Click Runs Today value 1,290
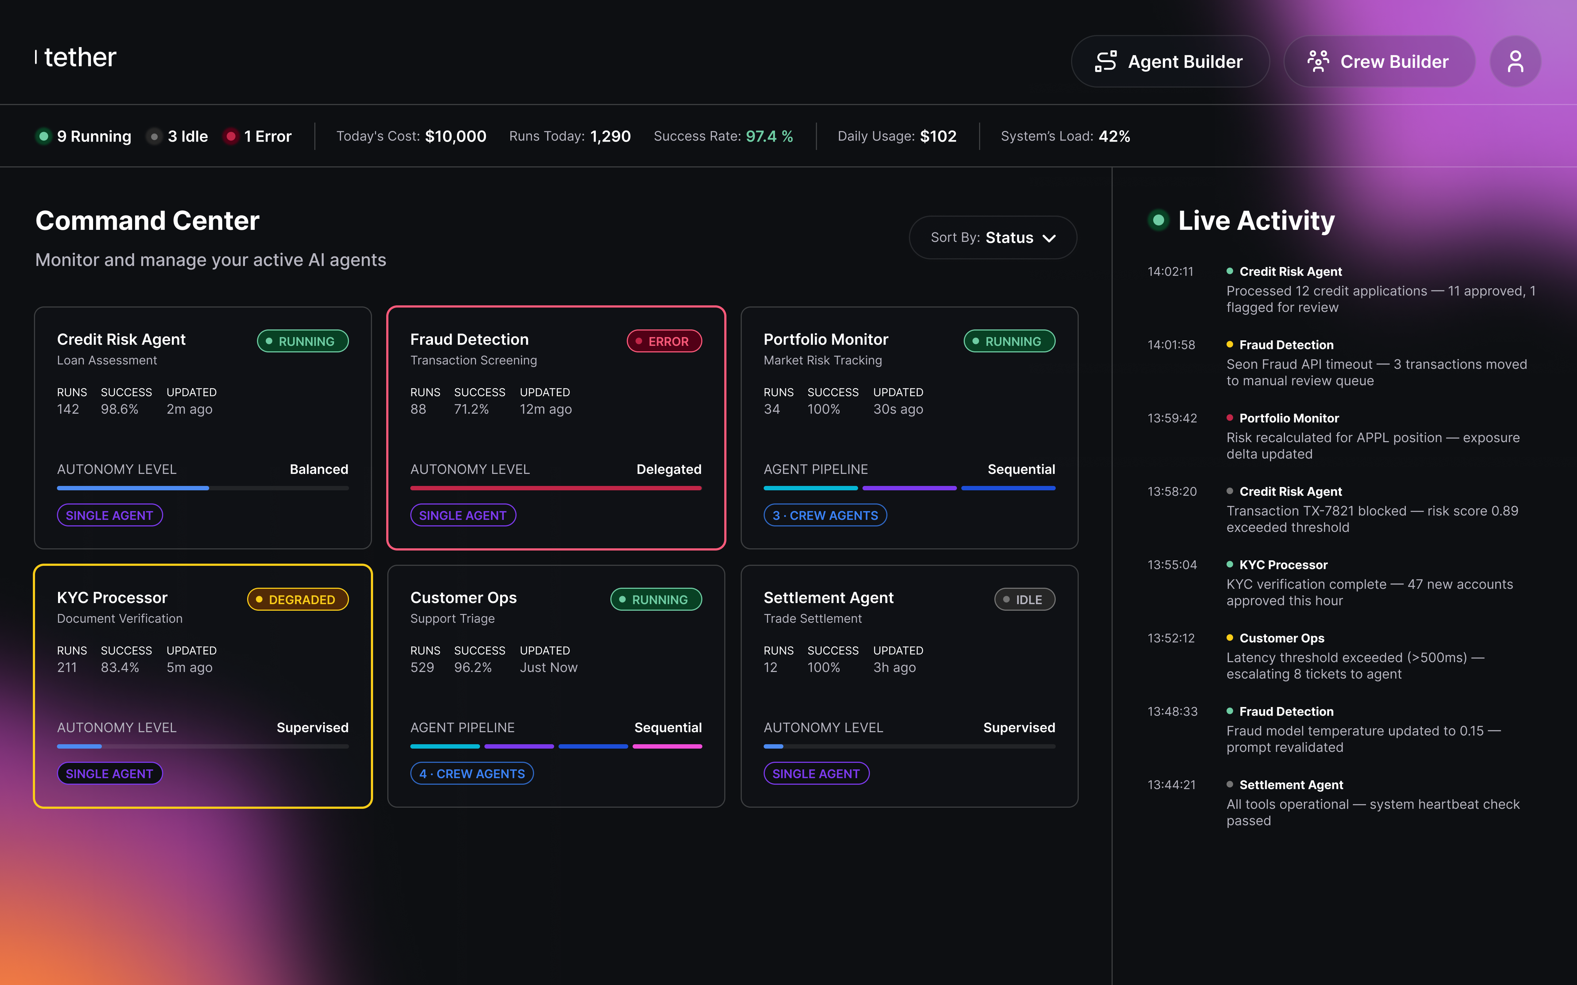This screenshot has height=985, width=1577. (611, 136)
